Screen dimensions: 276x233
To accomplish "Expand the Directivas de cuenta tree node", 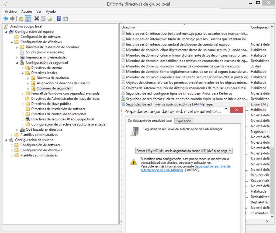I will 23,68.
